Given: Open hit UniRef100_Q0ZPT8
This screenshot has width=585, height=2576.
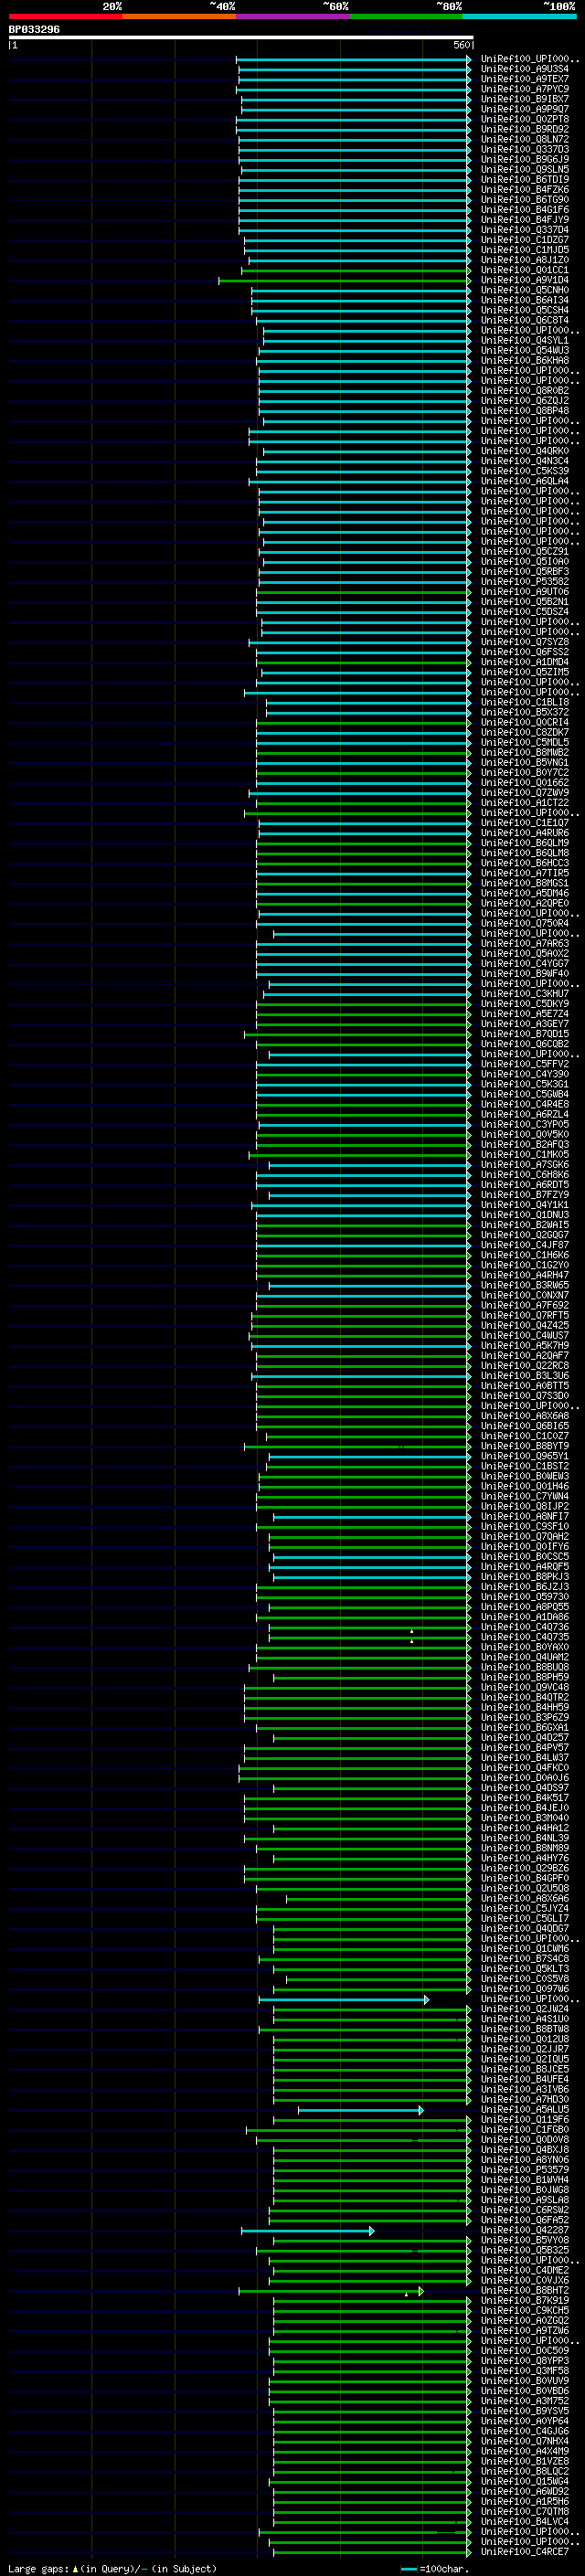Looking at the screenshot, I should click(x=525, y=120).
